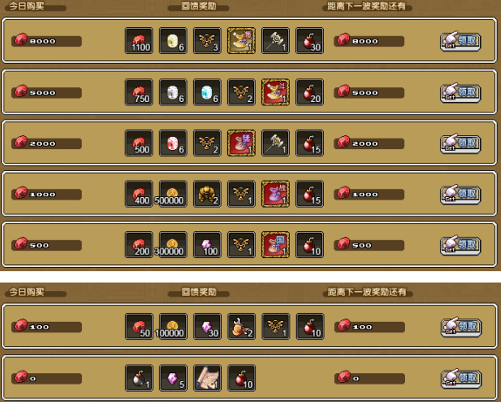
Task: Click the cyan gemstone icon in 5000 row
Action: point(207,92)
